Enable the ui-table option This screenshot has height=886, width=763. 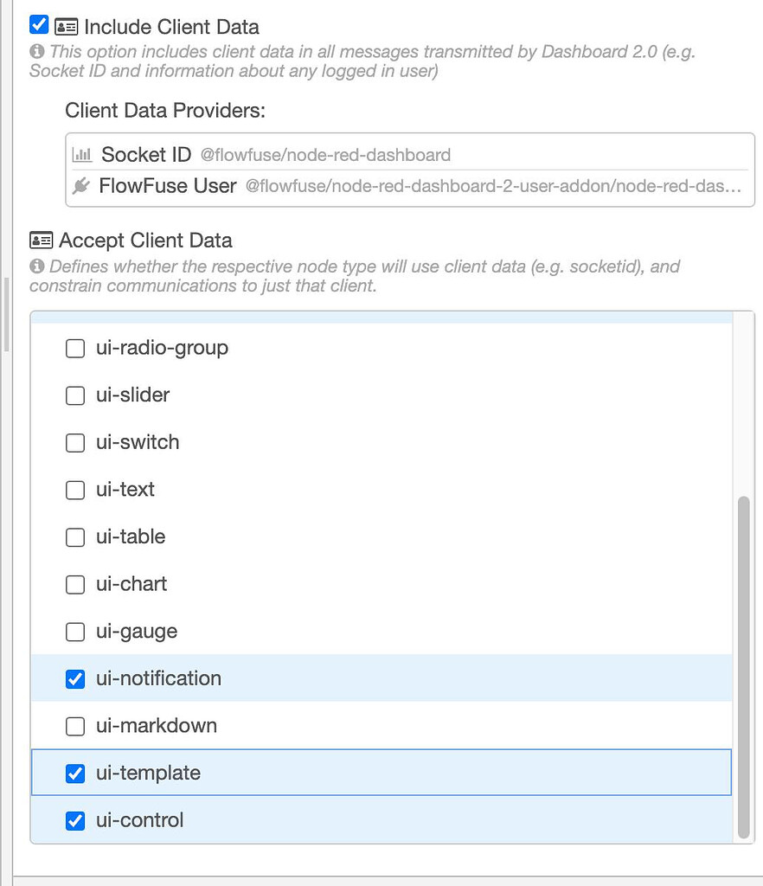(x=74, y=537)
